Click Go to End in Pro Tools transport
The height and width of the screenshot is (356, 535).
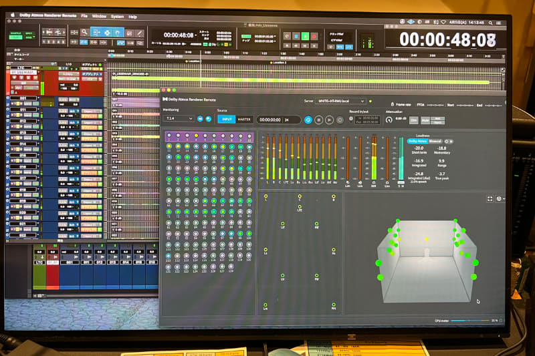coord(314,45)
